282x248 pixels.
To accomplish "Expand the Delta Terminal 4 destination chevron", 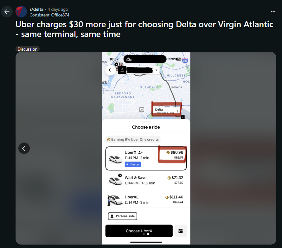I will (177, 111).
